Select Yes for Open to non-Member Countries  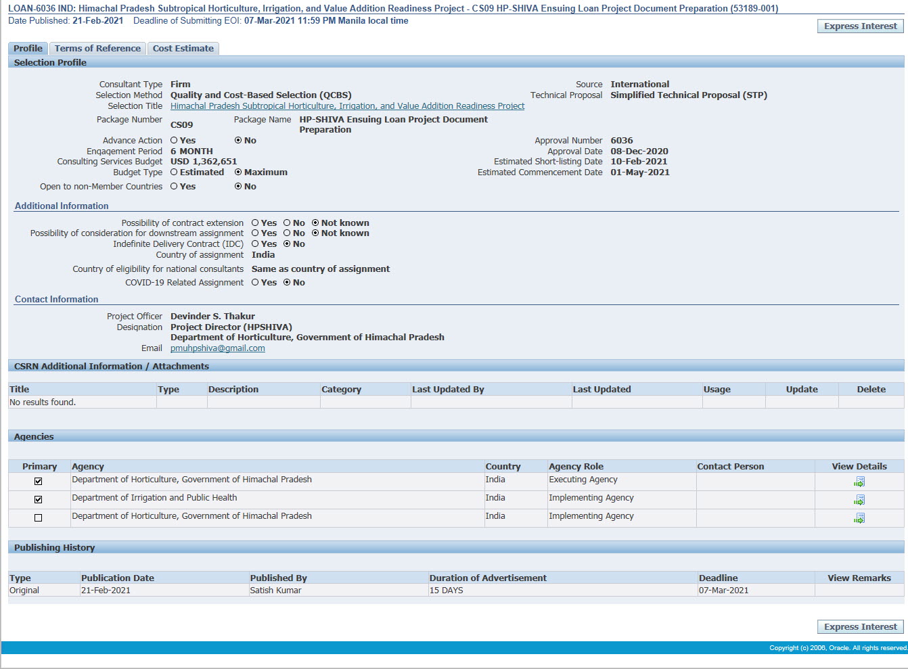[174, 186]
